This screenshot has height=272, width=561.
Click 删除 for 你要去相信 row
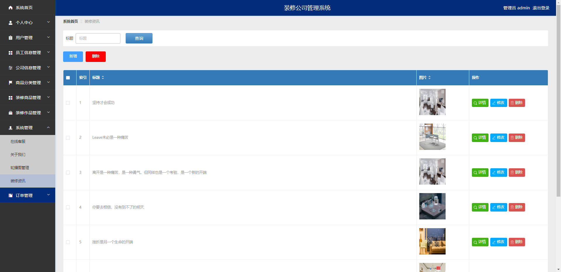tap(517, 207)
